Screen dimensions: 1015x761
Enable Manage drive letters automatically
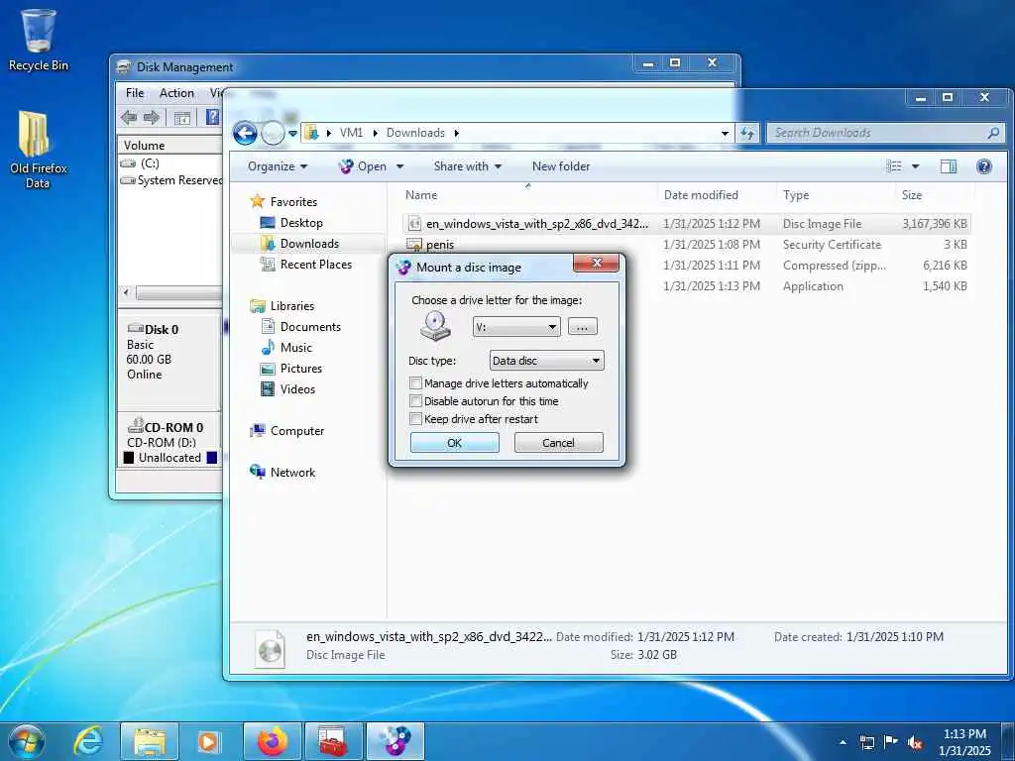(x=416, y=383)
